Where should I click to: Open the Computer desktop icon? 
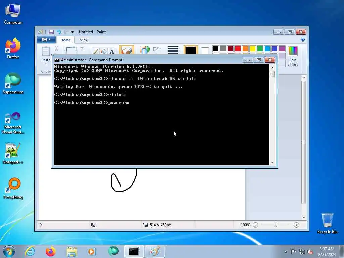(x=13, y=14)
